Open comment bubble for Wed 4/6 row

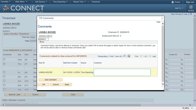[4, 60]
